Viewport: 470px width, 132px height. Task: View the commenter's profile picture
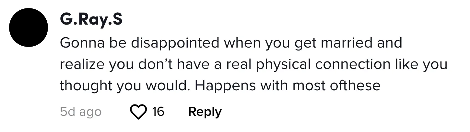[x=29, y=28]
